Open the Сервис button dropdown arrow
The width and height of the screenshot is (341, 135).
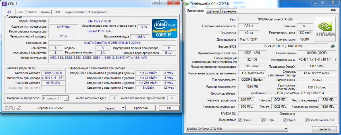click(x=123, y=108)
